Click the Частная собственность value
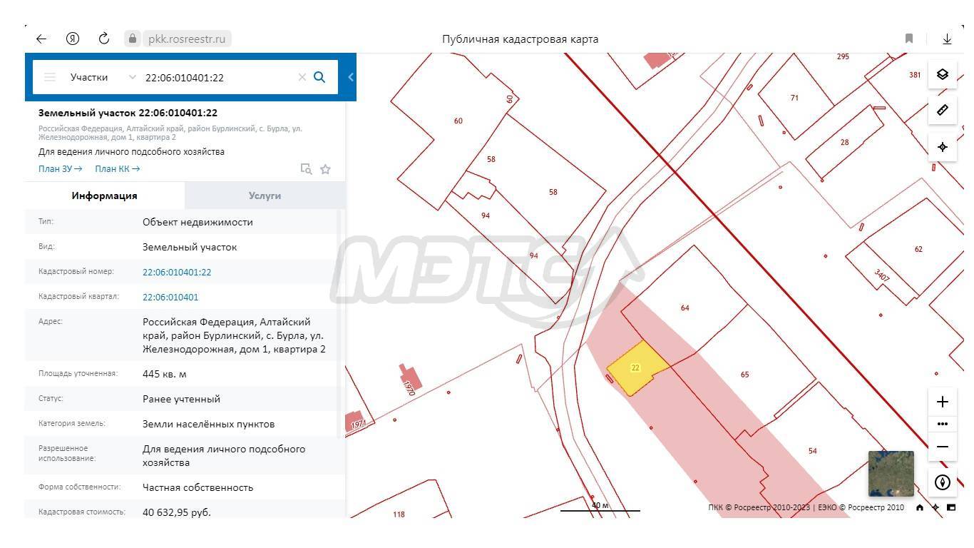Viewport: 974px width, 548px height. tap(198, 487)
